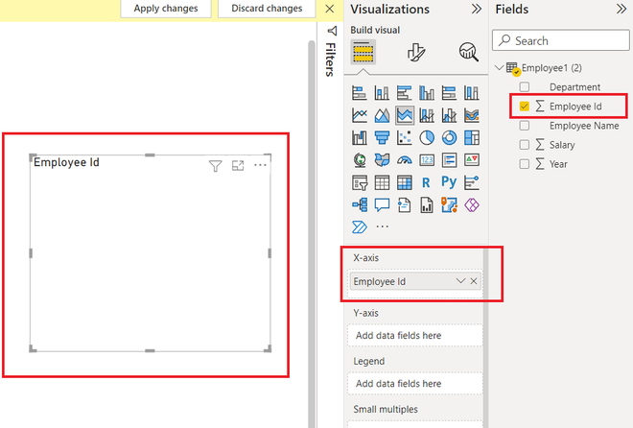Screen dimensions: 633x428
Task: Open focus mode on Employee Id visual
Action: [238, 165]
